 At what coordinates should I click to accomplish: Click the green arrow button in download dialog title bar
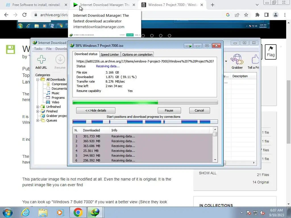(x=189, y=46)
